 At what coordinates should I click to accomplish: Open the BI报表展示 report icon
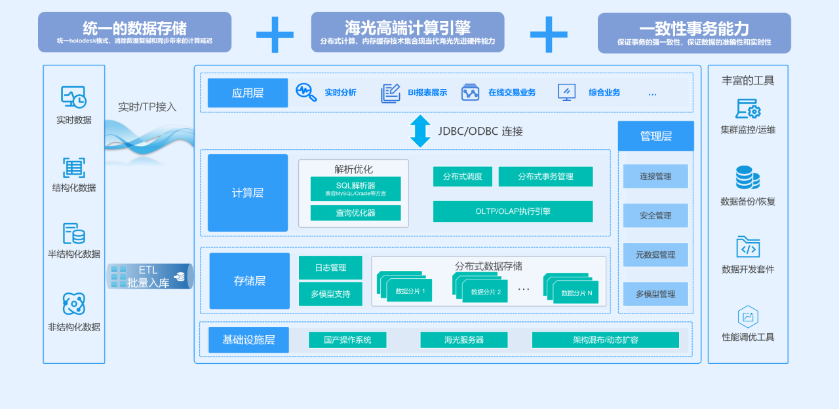point(391,93)
